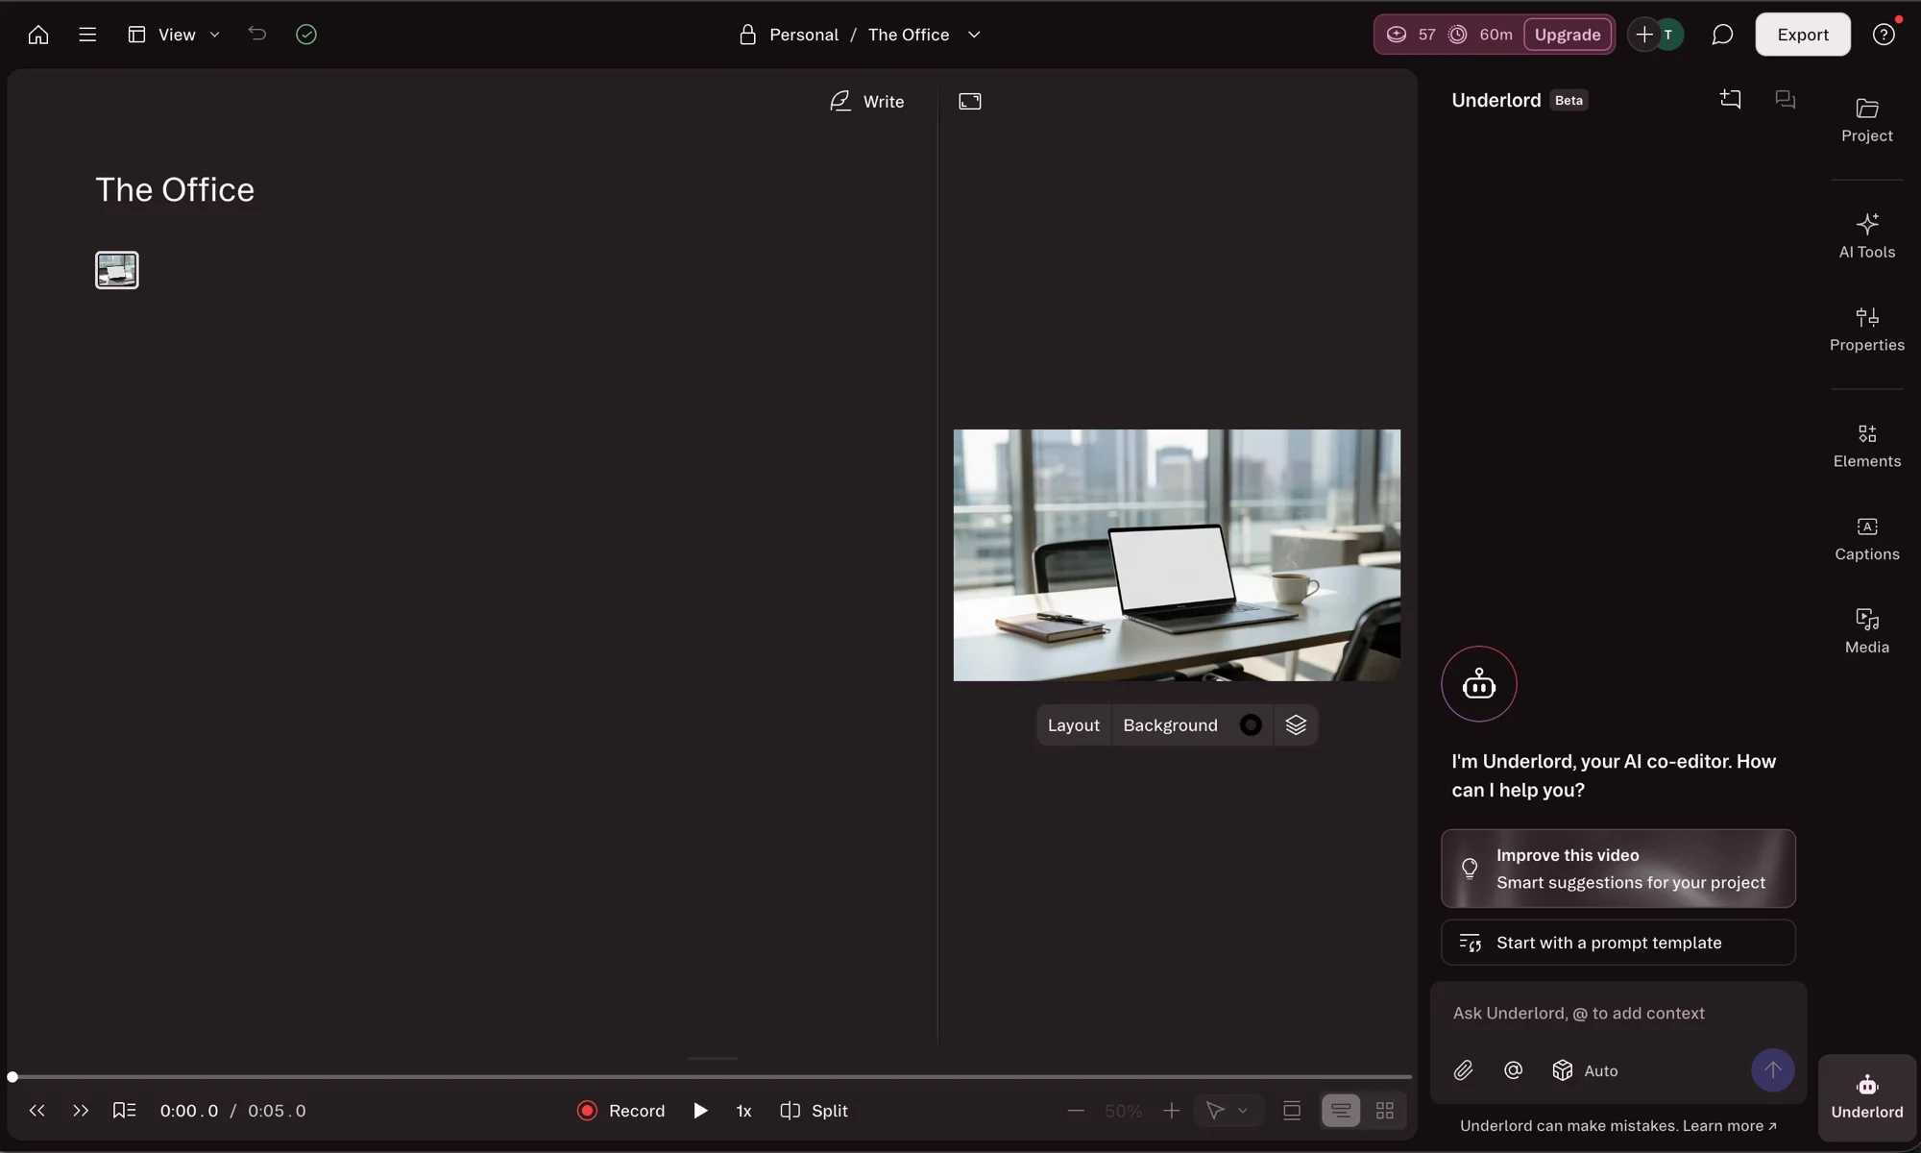Viewport: 1921px width, 1153px height.
Task: Select the Underlord sidebar tab
Action: point(1867,1097)
